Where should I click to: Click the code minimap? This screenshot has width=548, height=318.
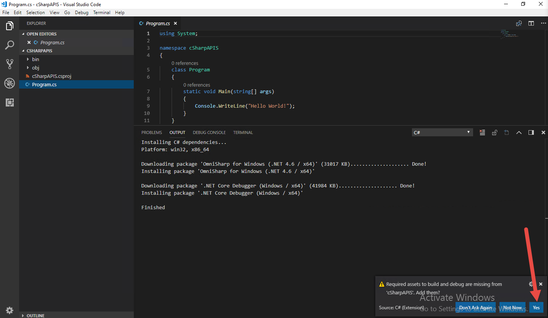point(509,34)
